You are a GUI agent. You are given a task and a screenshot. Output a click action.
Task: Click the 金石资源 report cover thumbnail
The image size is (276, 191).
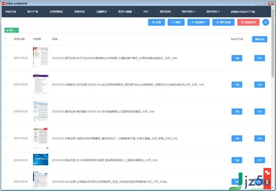point(40,84)
